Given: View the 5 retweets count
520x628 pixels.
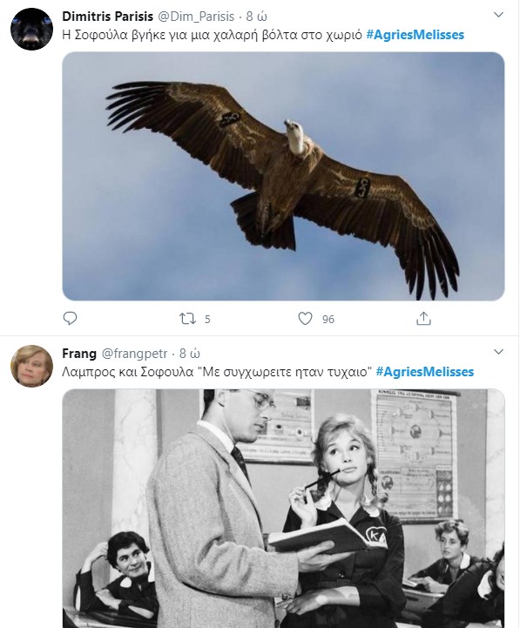Looking at the screenshot, I should [207, 319].
